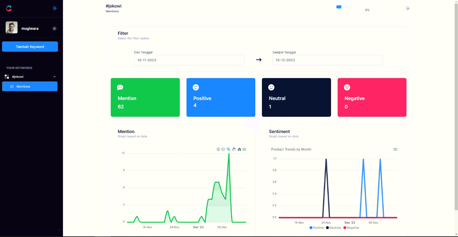This screenshot has width=458, height=237.
Task: Click the Neutral card title
Action: [x=277, y=98]
